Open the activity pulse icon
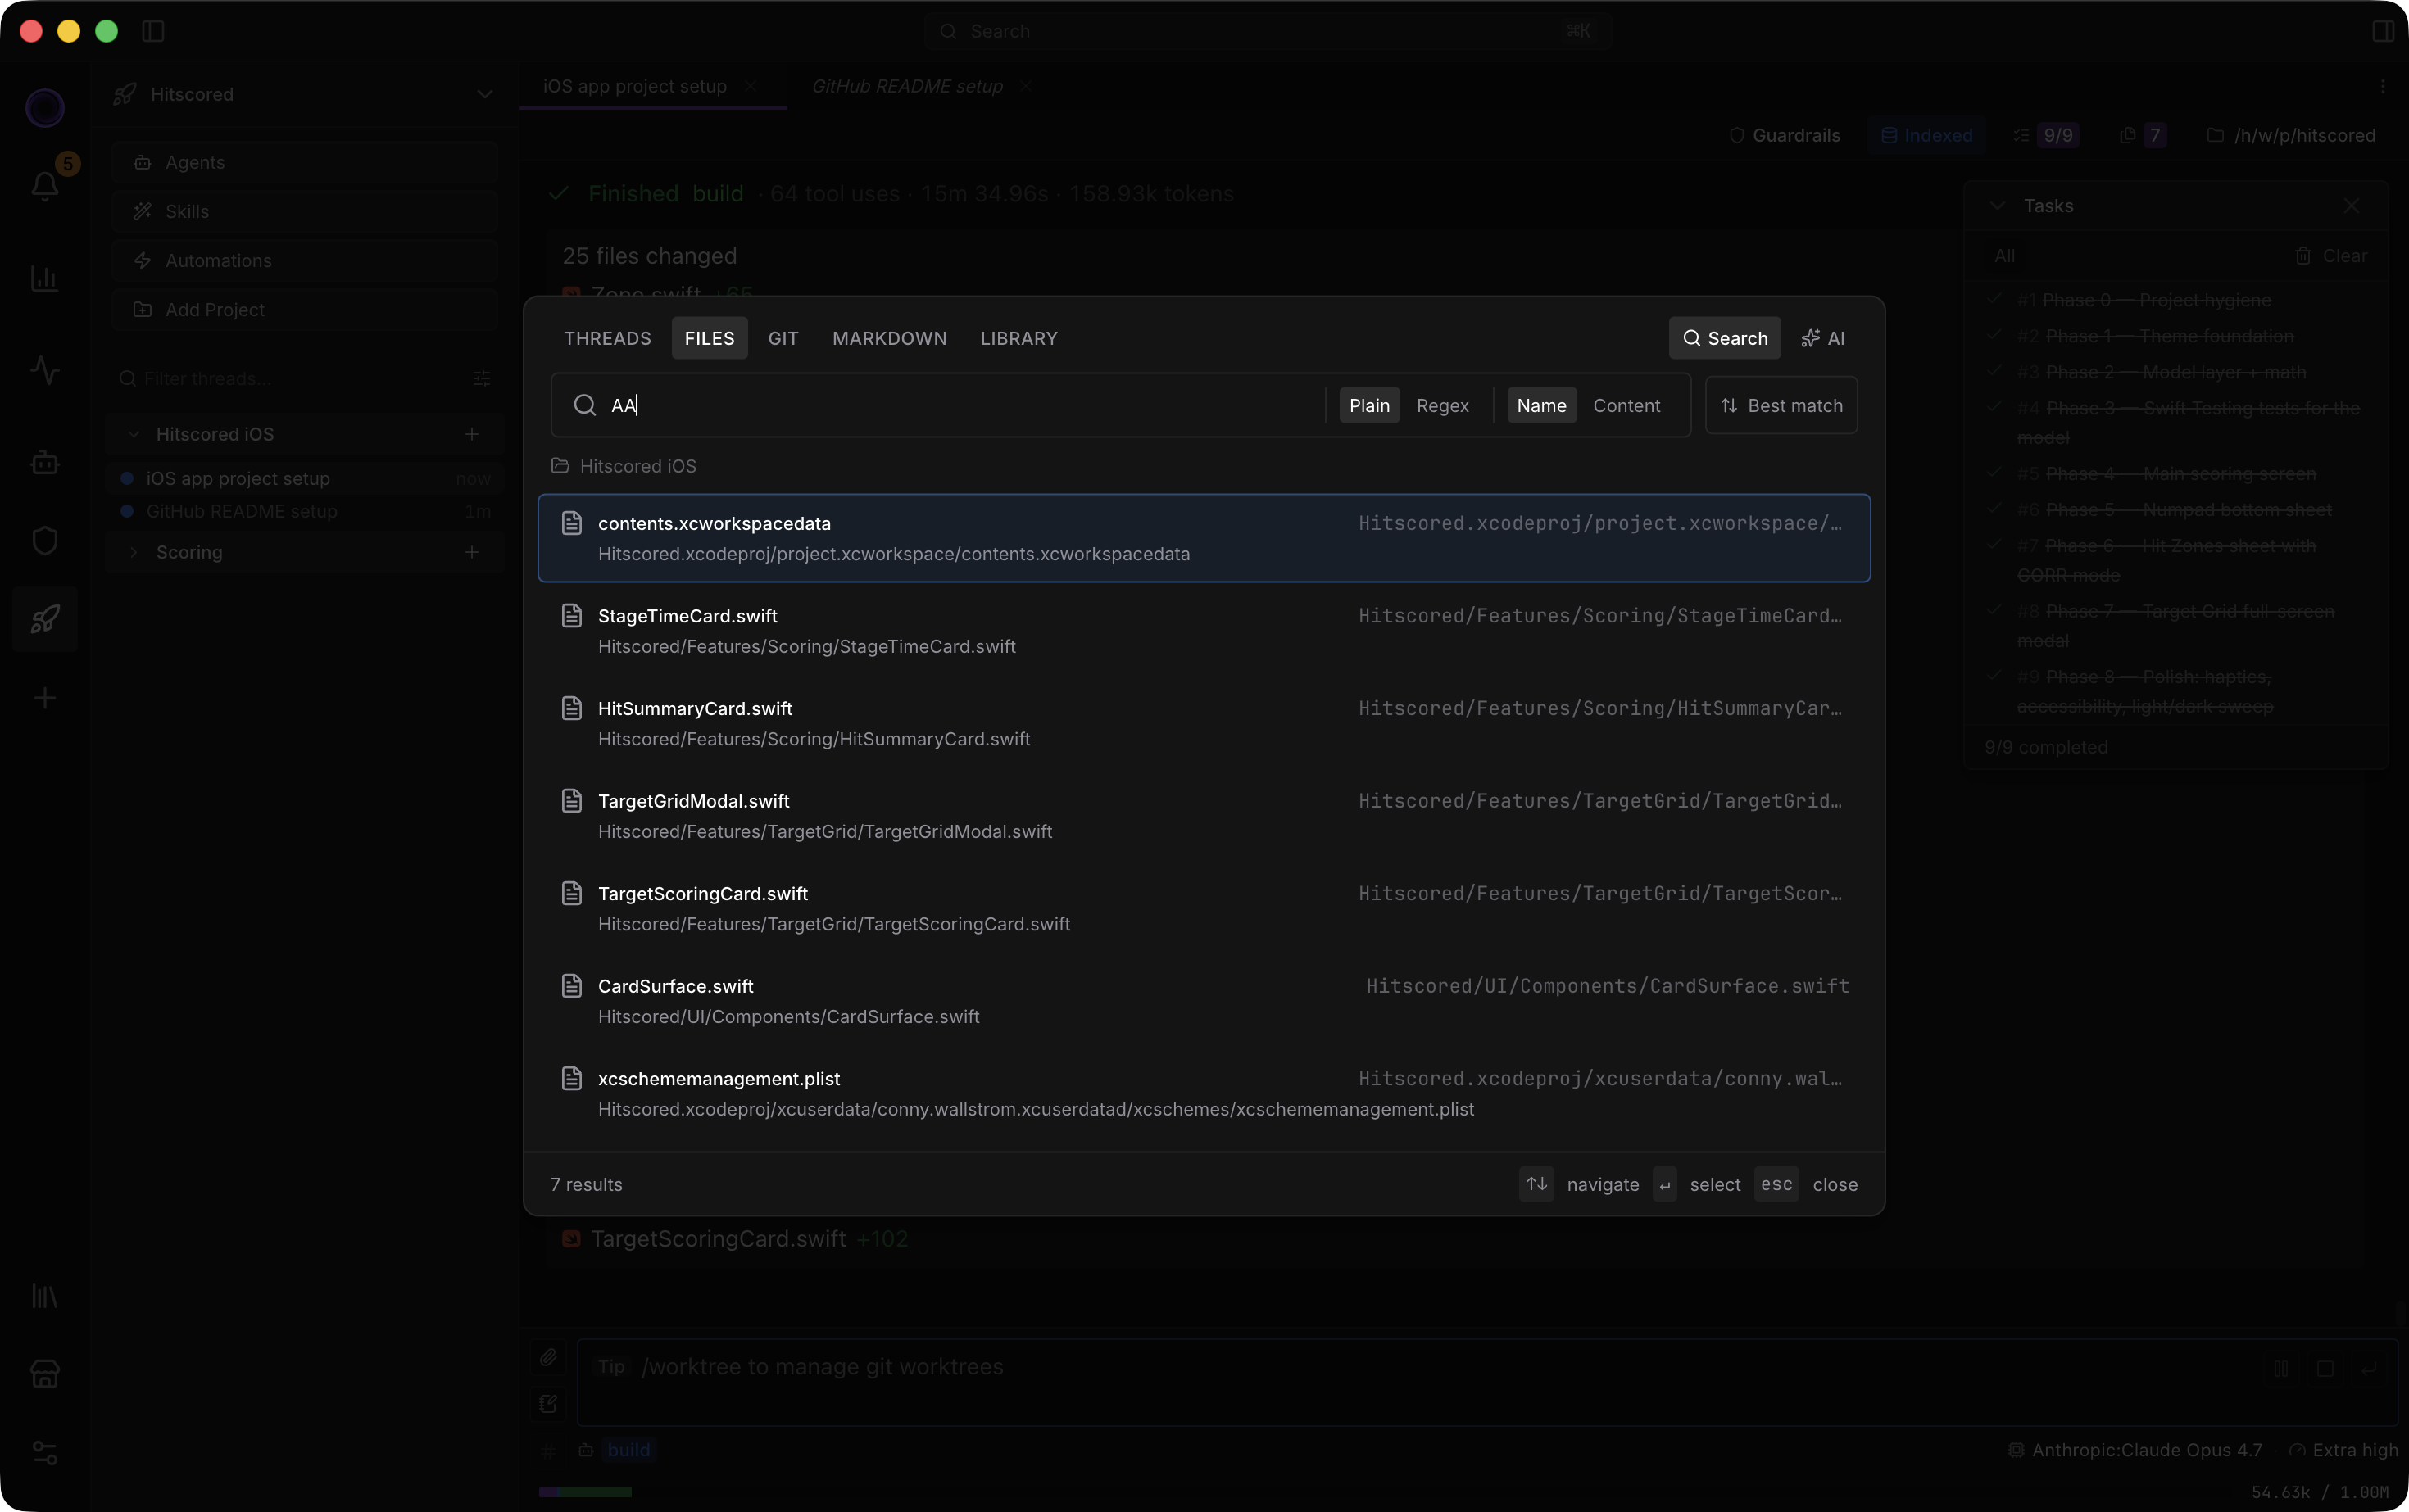The image size is (2409, 1512). click(45, 370)
